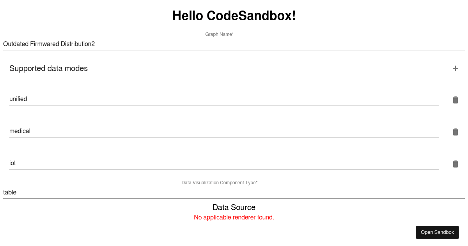Screen dimensions: 468x246
Task: Delete the "iot" data mode
Action: tap(455, 164)
